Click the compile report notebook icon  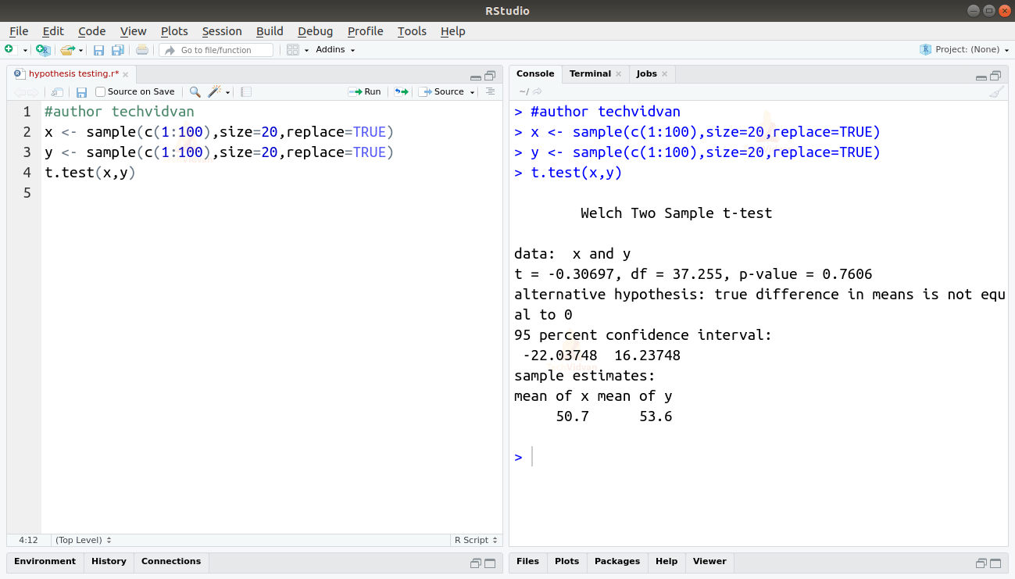tap(245, 91)
